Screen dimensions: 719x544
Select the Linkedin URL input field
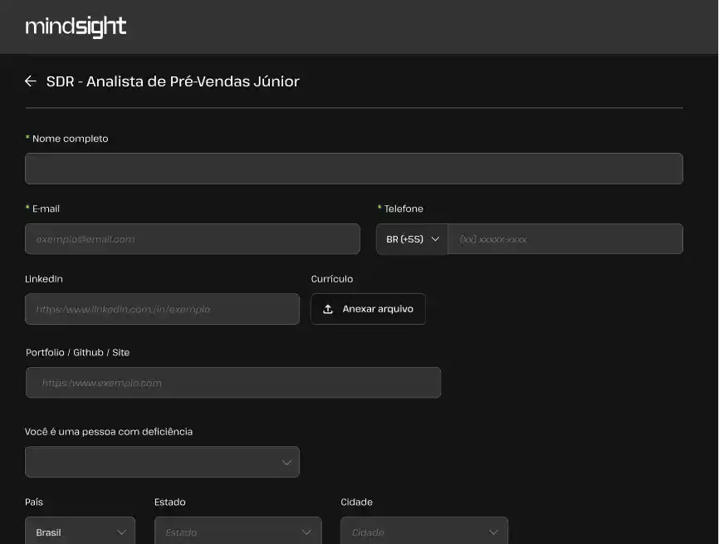point(162,309)
